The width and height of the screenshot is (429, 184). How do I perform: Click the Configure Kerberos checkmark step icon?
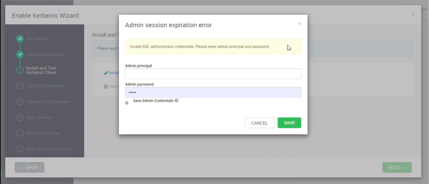point(20,54)
